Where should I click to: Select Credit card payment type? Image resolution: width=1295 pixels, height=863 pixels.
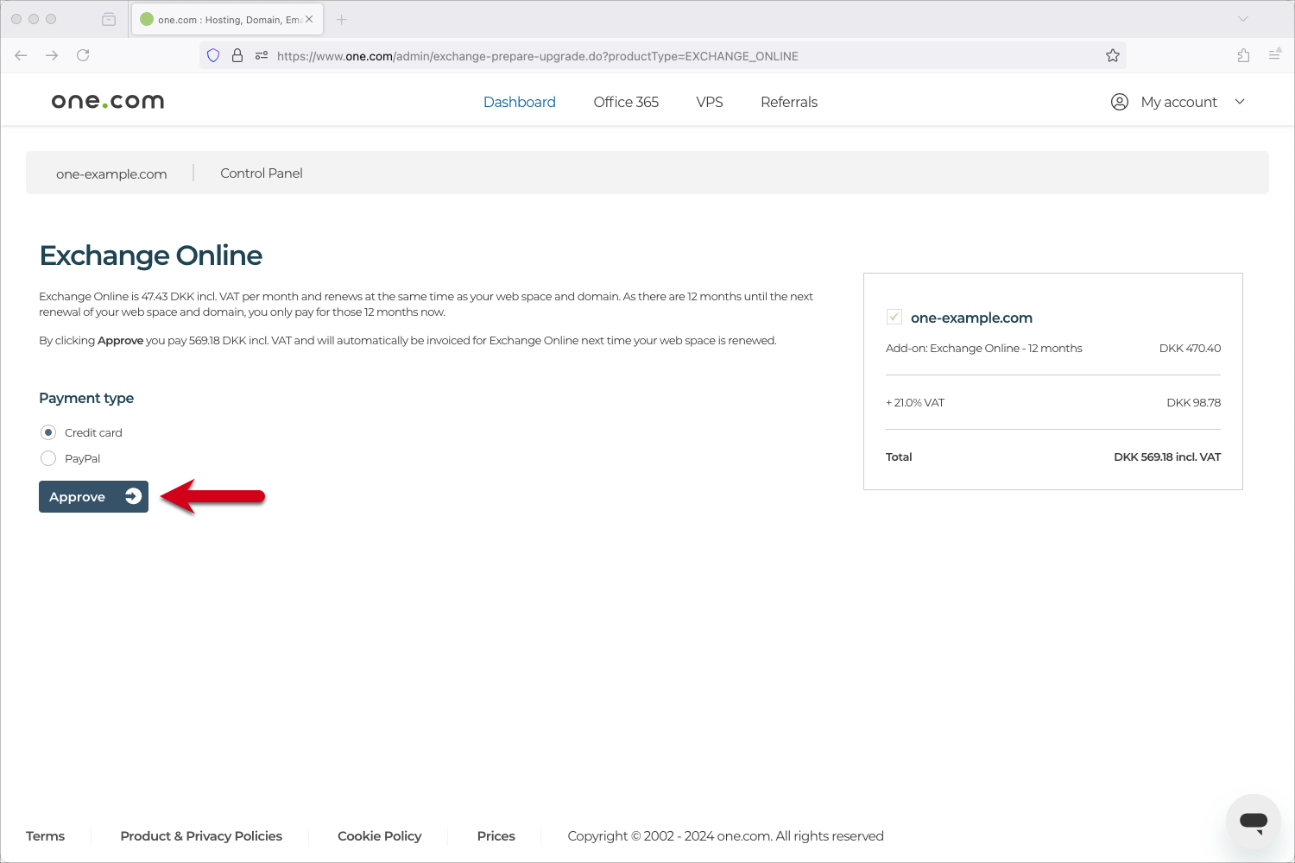pos(48,432)
